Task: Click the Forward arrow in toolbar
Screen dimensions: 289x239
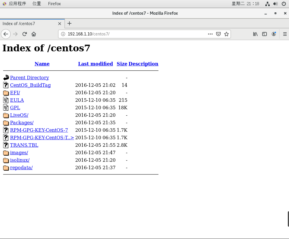Action: pos(15,34)
